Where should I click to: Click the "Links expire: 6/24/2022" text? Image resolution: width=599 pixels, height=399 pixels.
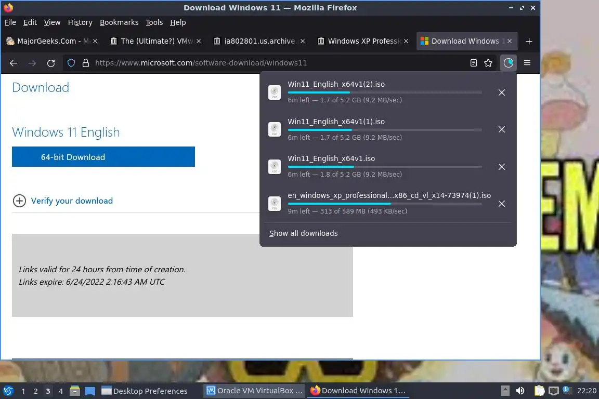92,282
